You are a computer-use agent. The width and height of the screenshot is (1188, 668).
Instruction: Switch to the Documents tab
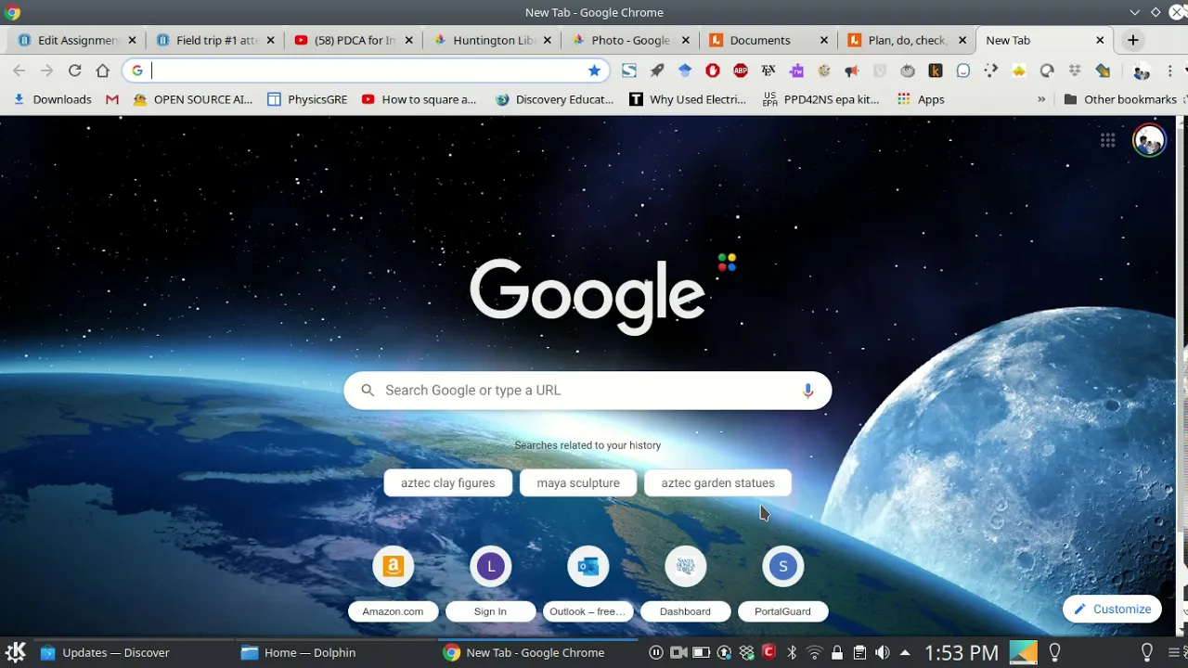pos(769,40)
